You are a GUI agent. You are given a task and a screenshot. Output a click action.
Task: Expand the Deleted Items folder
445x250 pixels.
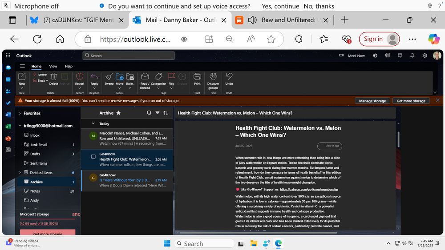coord(20,172)
